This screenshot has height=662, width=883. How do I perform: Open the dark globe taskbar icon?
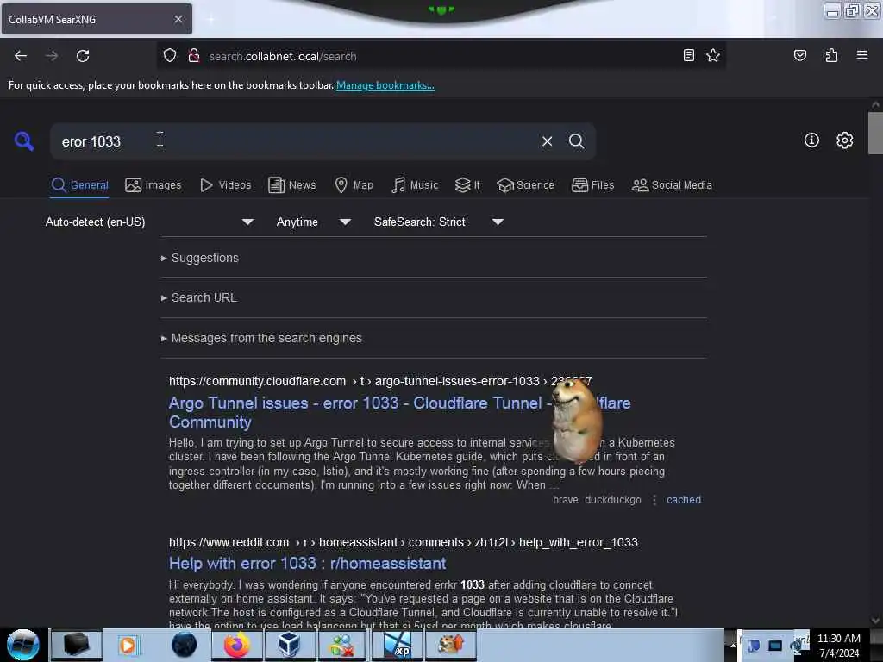[184, 645]
